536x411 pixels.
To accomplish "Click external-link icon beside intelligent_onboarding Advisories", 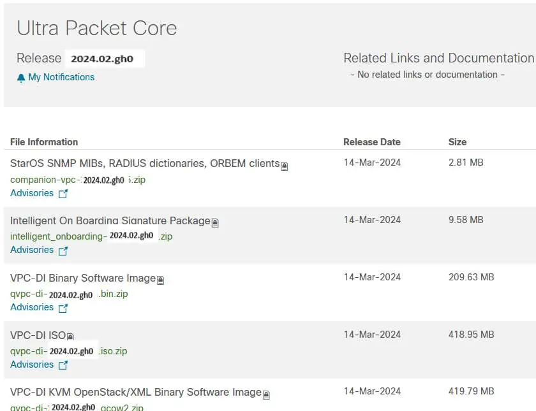I will coord(63,251).
